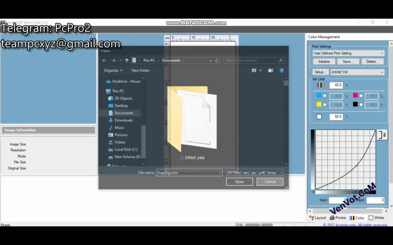Click the curve Output value field

[x=375, y=200]
